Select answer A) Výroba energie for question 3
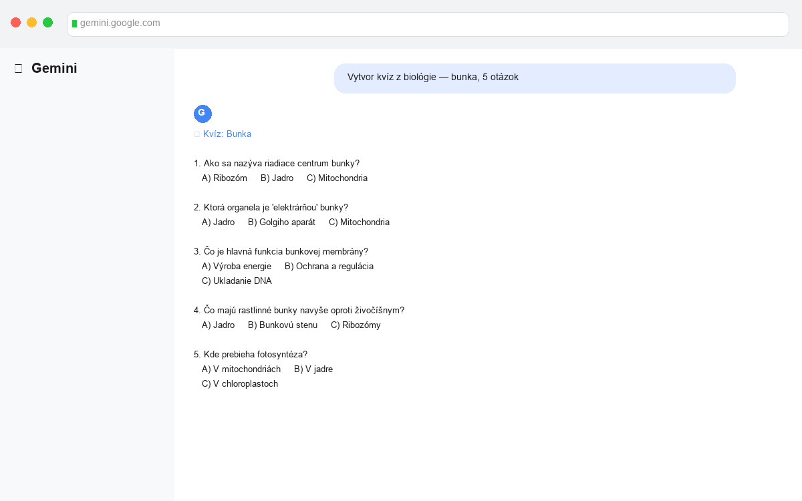The image size is (802, 501). click(237, 266)
